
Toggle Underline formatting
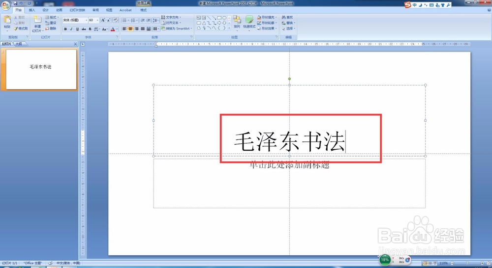pyautogui.click(x=78, y=29)
